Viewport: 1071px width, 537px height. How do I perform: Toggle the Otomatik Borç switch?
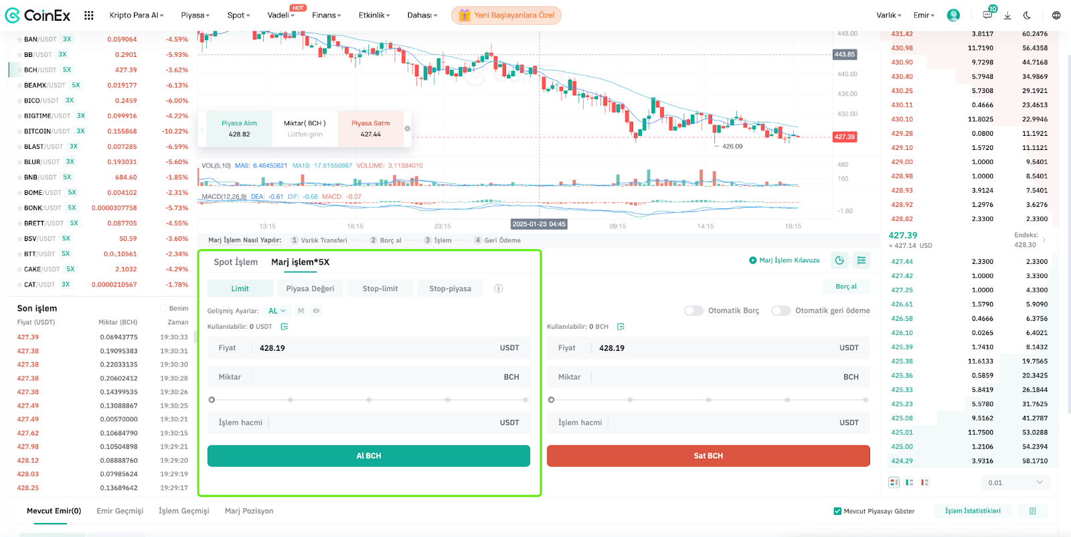pos(693,311)
